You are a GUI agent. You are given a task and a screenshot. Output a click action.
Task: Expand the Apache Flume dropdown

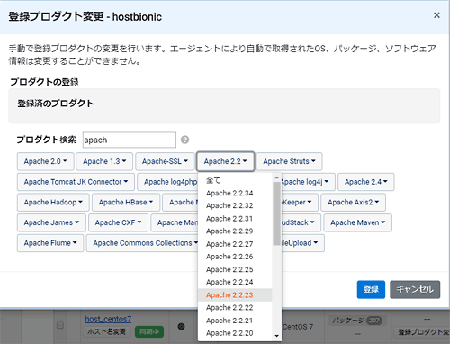pyautogui.click(x=50, y=243)
